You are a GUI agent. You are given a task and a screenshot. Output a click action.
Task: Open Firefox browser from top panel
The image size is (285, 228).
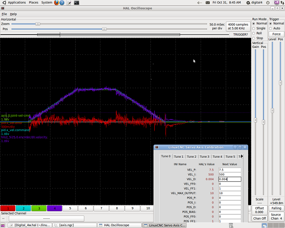tap(57, 3)
